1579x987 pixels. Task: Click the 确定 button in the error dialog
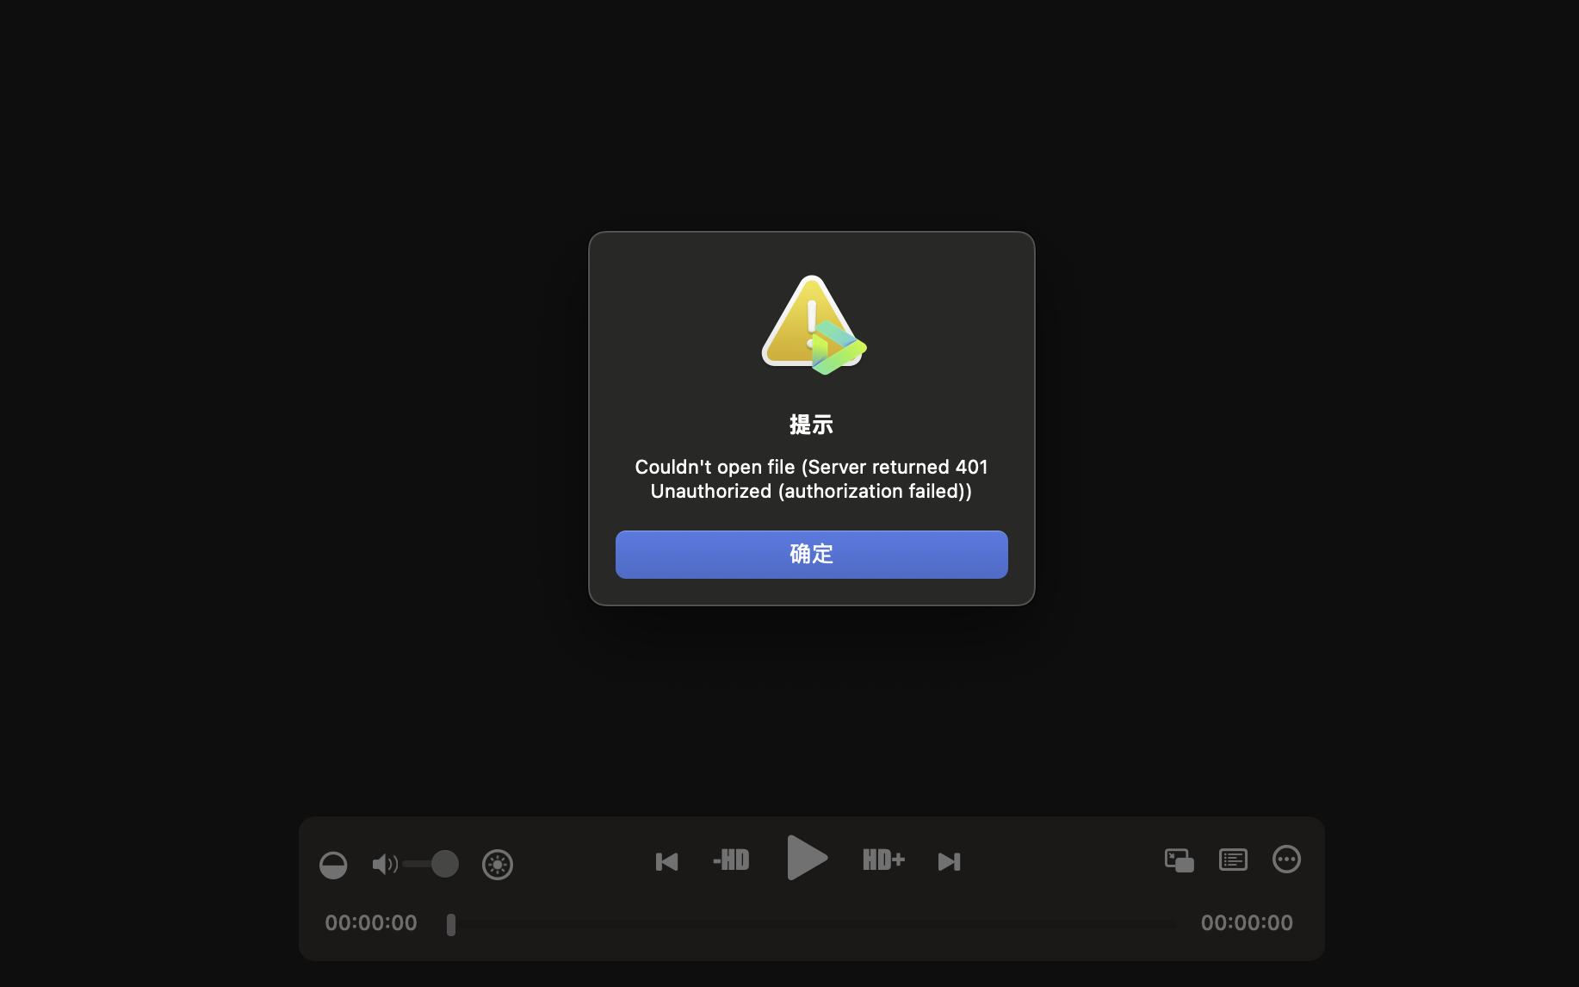[811, 554]
